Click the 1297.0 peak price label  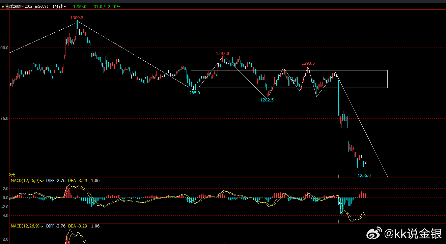tap(223, 53)
